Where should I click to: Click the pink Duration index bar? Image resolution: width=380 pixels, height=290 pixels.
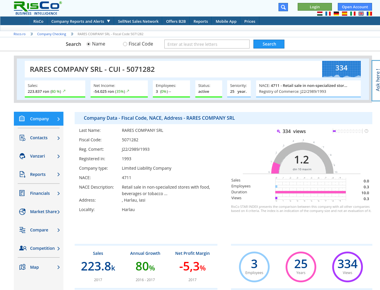[x=310, y=192]
